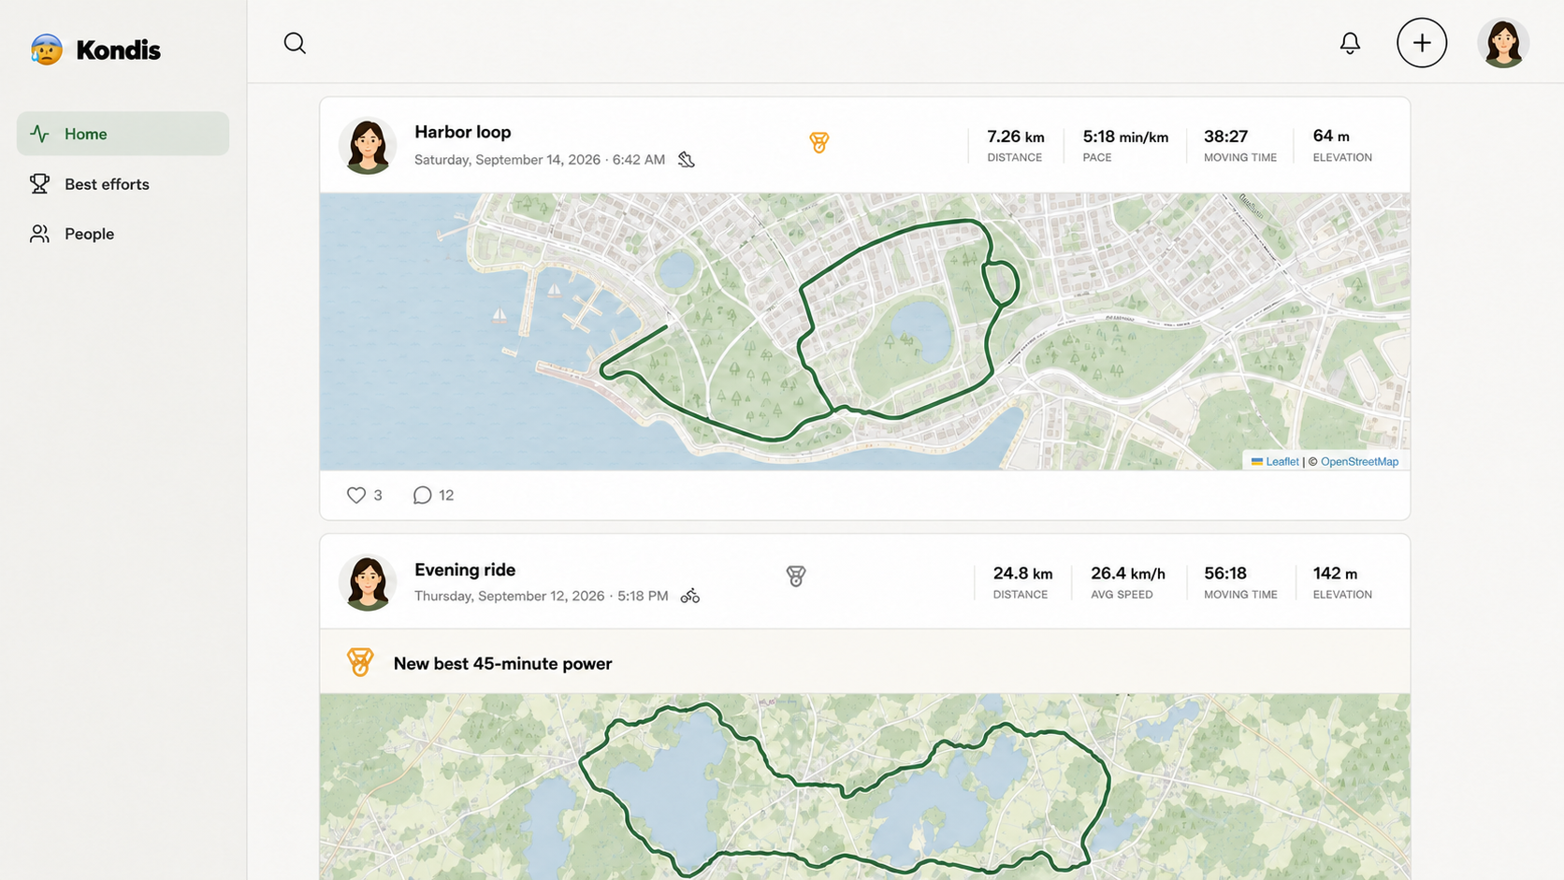Click the 5:18 min/km pace value
This screenshot has height=880, width=1564.
[1125, 137]
